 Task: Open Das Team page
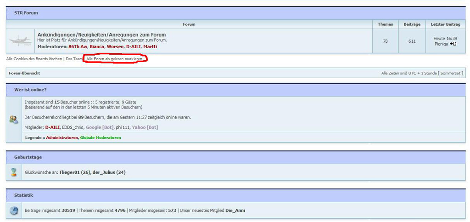[x=74, y=59]
